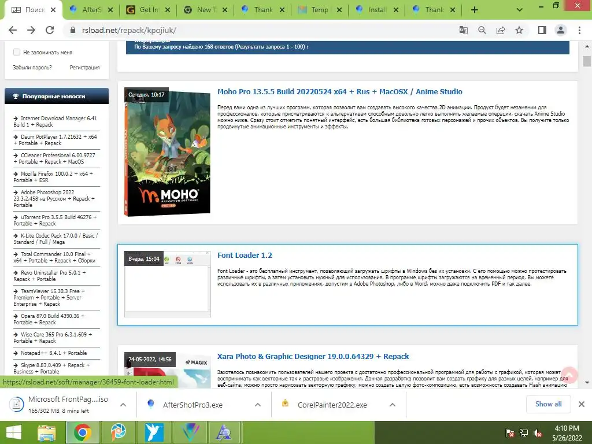Image resolution: width=592 pixels, height=444 pixels.
Task: Click the address bar URL
Action: [129, 30]
